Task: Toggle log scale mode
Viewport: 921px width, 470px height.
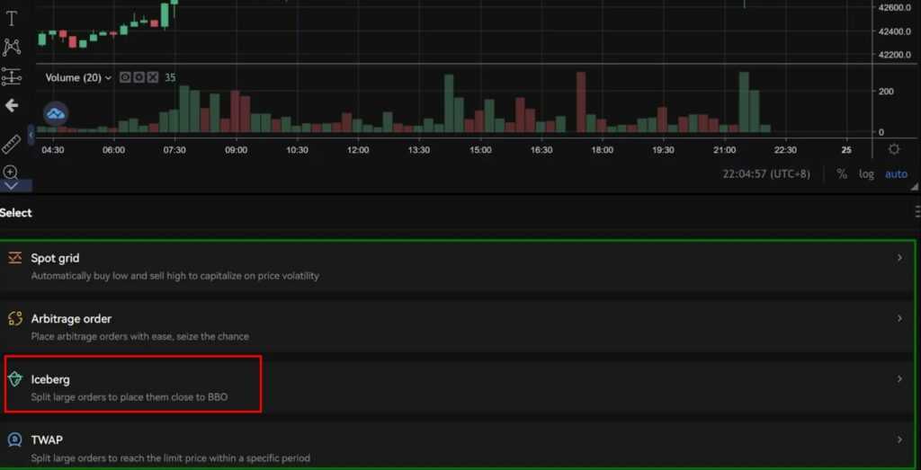Action: pos(866,173)
